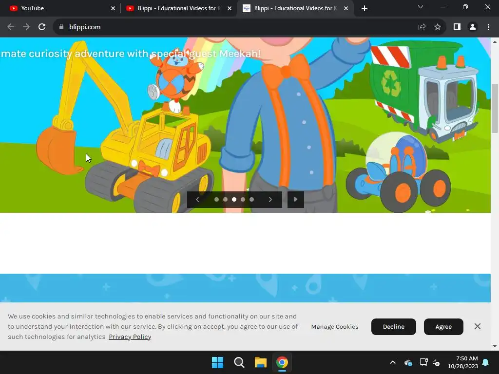Close the active Blippi tab
499x374 pixels.
(x=346, y=8)
